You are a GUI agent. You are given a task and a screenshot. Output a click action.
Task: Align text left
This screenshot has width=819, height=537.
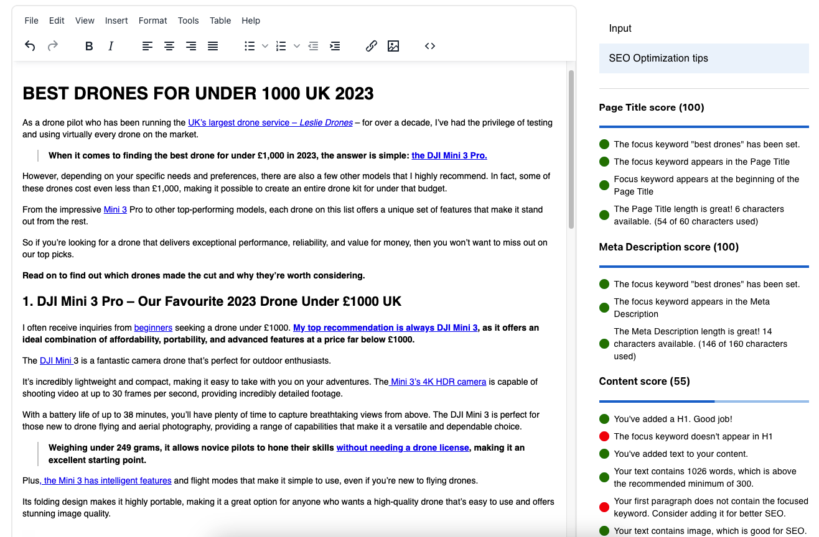(x=147, y=46)
